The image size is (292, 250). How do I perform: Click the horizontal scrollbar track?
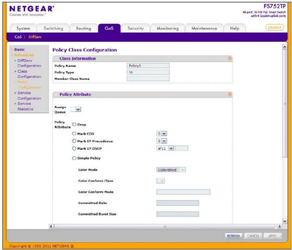pos(165,226)
